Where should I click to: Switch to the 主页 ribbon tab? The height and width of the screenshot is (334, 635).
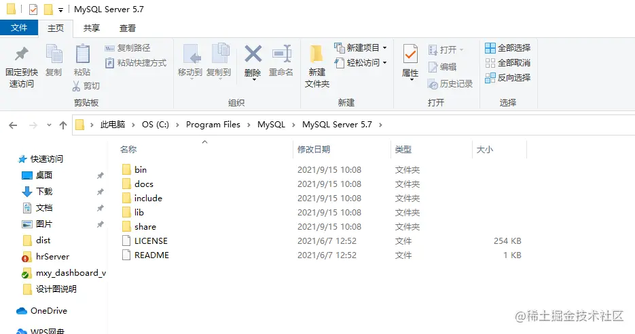coord(56,28)
